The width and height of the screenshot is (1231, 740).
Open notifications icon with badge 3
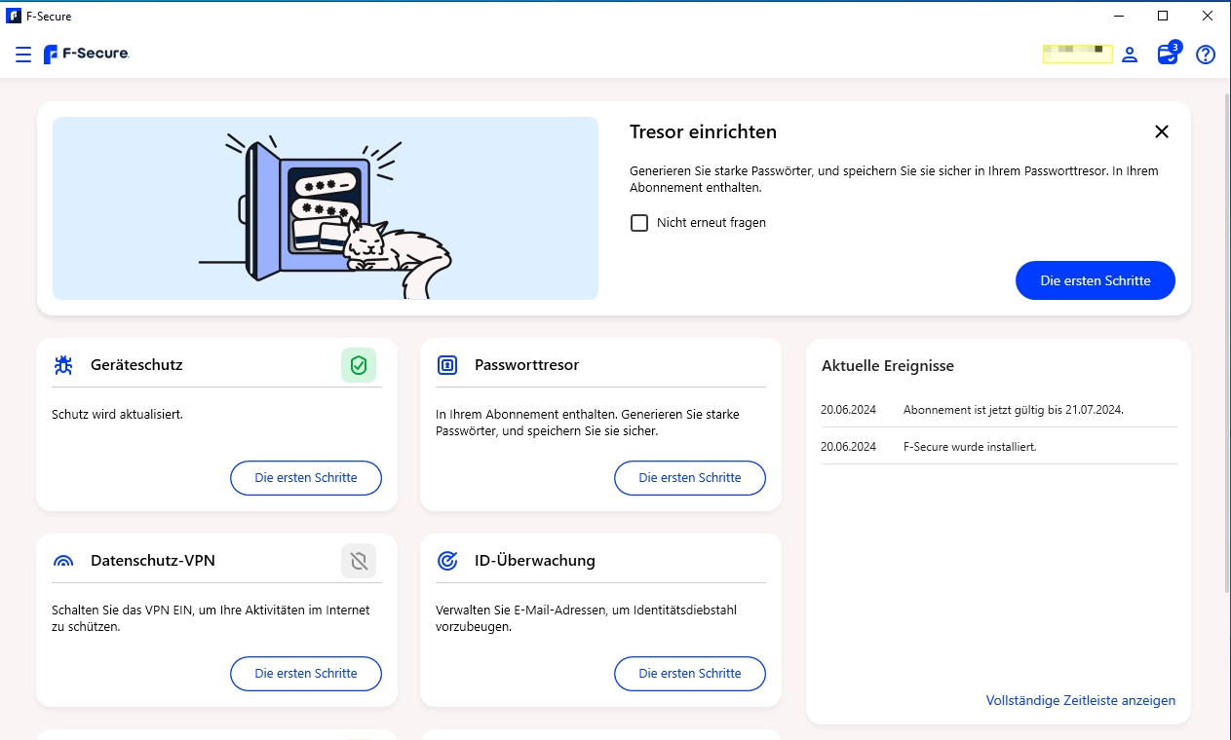(x=1168, y=55)
